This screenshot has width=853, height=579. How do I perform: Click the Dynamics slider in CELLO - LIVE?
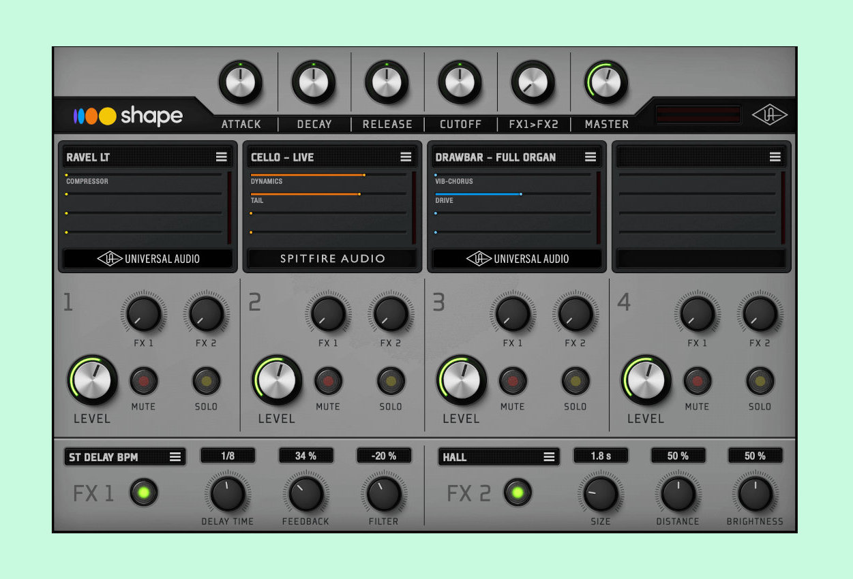tap(329, 175)
